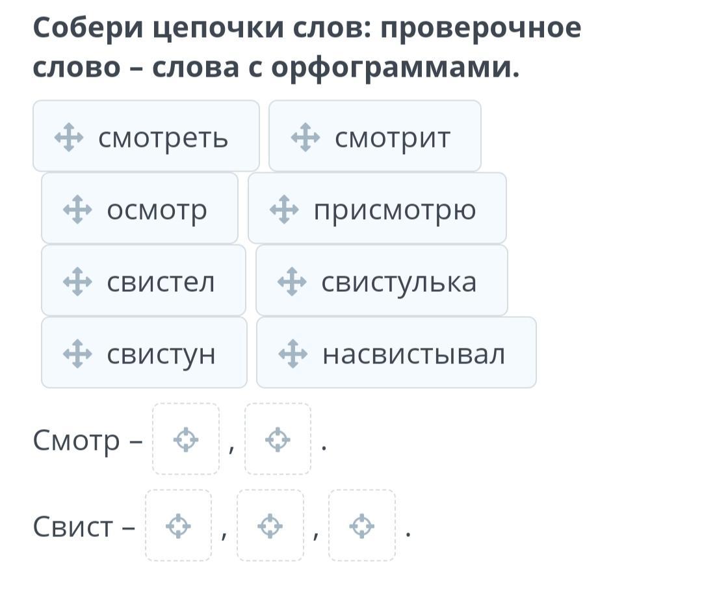Click second empty slot after Смотр
The height and width of the screenshot is (602, 702).
coord(278,439)
